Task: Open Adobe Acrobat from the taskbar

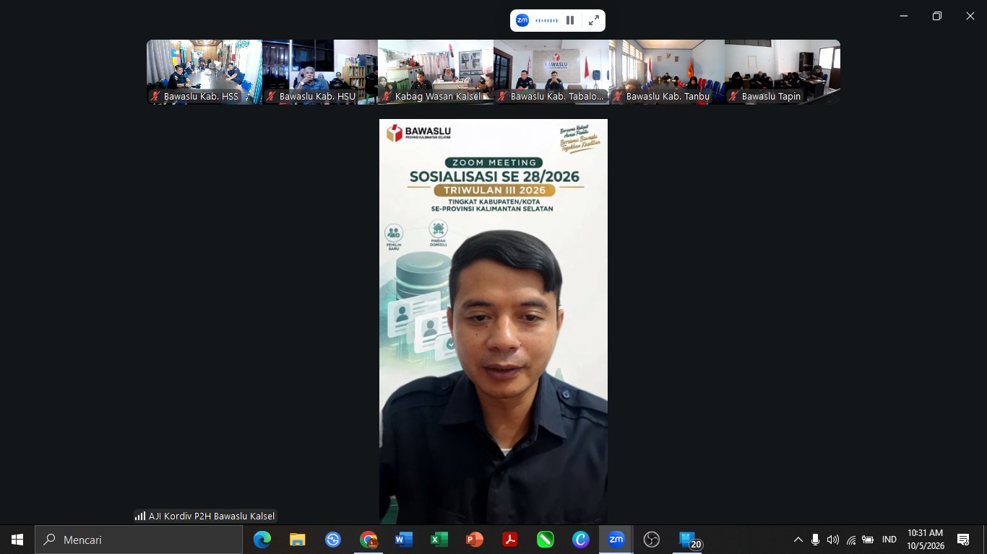Action: 510,540
